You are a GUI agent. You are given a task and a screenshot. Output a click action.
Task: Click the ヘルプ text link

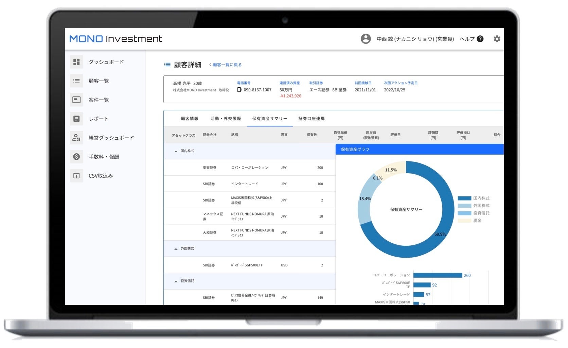(467, 39)
